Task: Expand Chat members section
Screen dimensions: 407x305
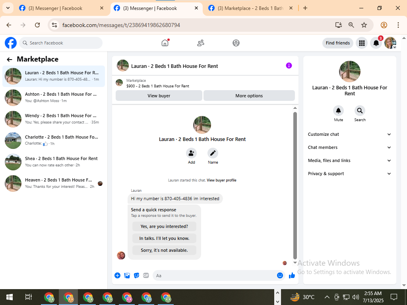Action: coord(349,147)
